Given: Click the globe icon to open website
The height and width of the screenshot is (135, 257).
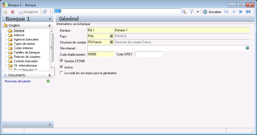Looking at the screenshot, I should pos(247,48).
